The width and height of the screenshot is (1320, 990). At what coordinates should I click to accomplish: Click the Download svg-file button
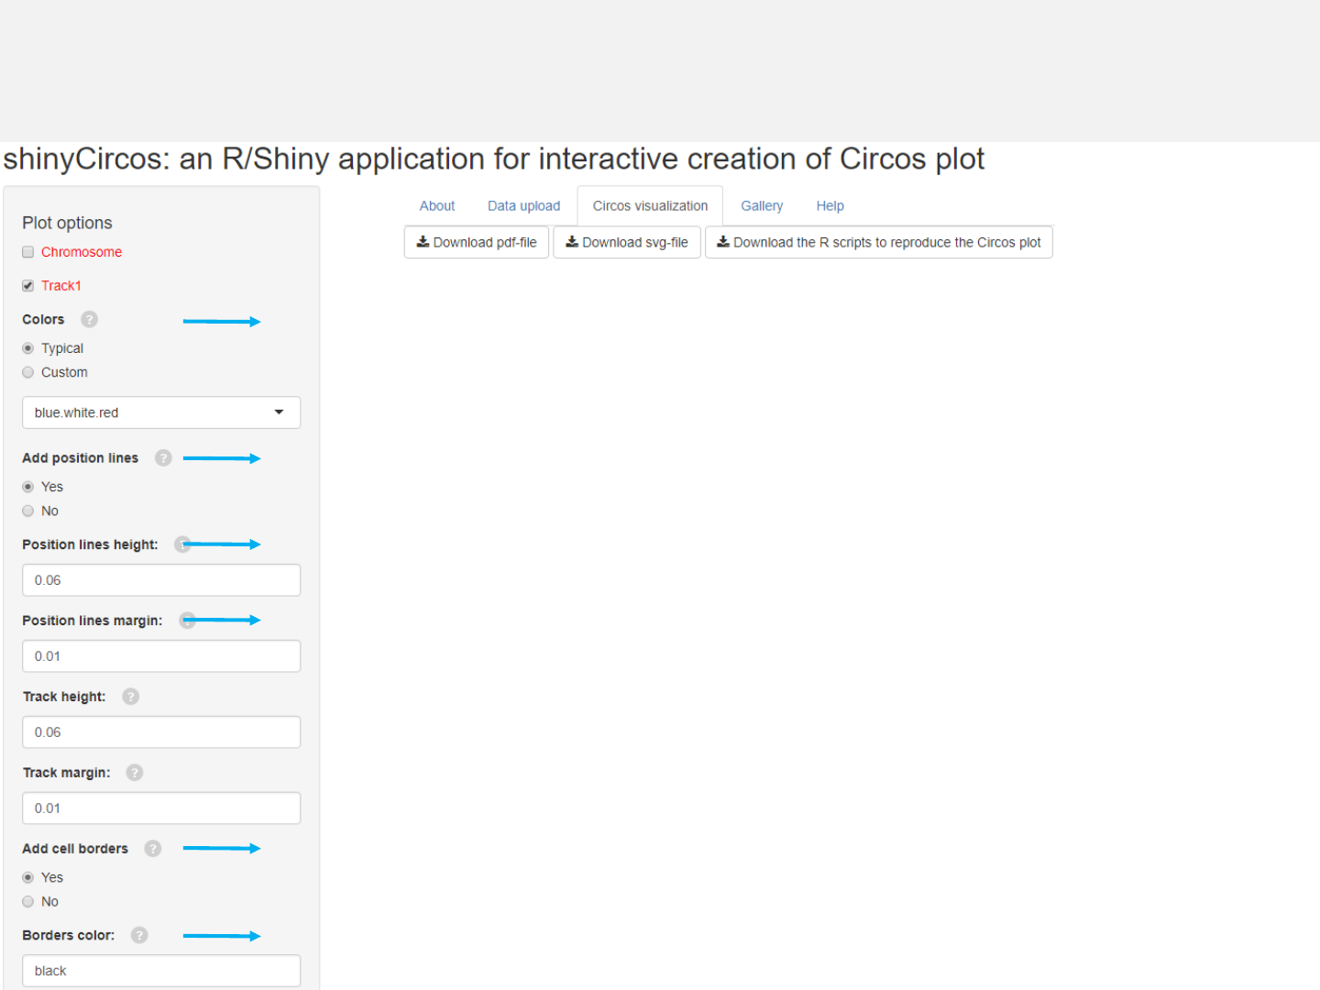tap(627, 242)
